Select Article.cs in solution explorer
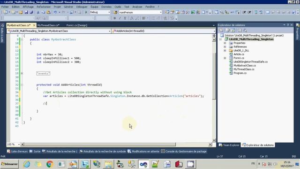Image resolution: width=300 pixels, height=169 pixels. [x=239, y=54]
